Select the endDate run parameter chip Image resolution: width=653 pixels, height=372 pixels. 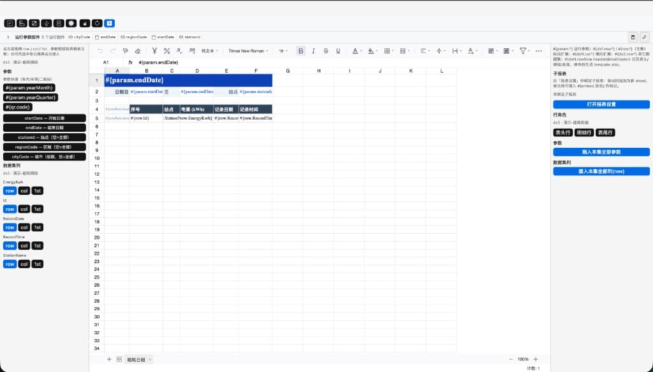coord(105,37)
